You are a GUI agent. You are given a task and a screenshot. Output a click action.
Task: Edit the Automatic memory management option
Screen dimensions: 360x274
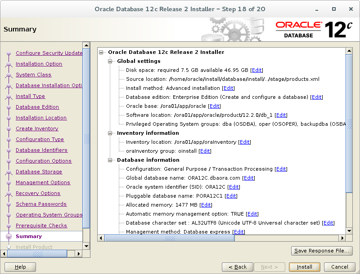pyautogui.click(x=252, y=214)
